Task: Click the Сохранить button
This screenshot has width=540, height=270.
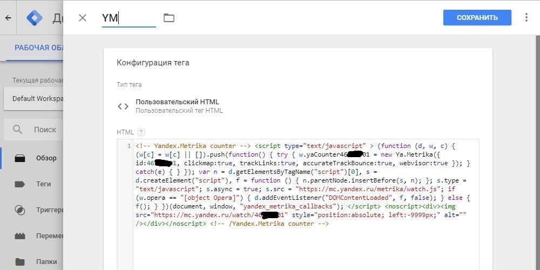Action: 477,18
